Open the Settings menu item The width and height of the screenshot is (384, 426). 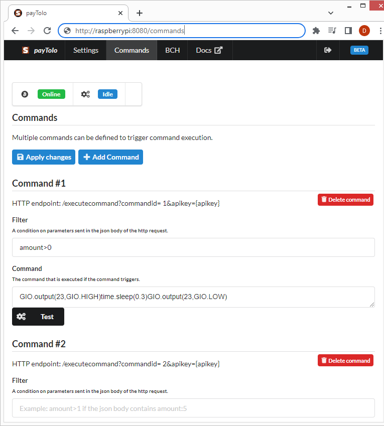pyautogui.click(x=86, y=50)
